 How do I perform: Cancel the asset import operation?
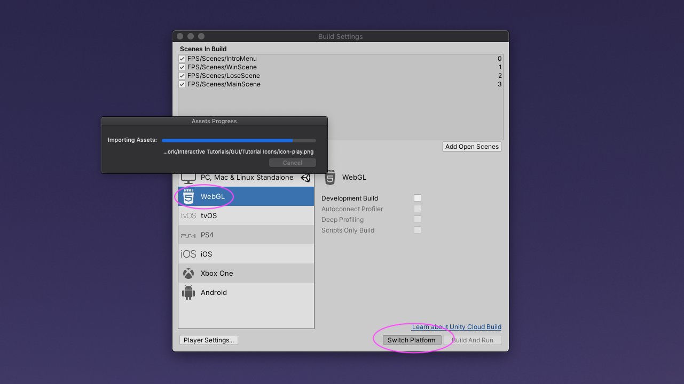tap(292, 163)
